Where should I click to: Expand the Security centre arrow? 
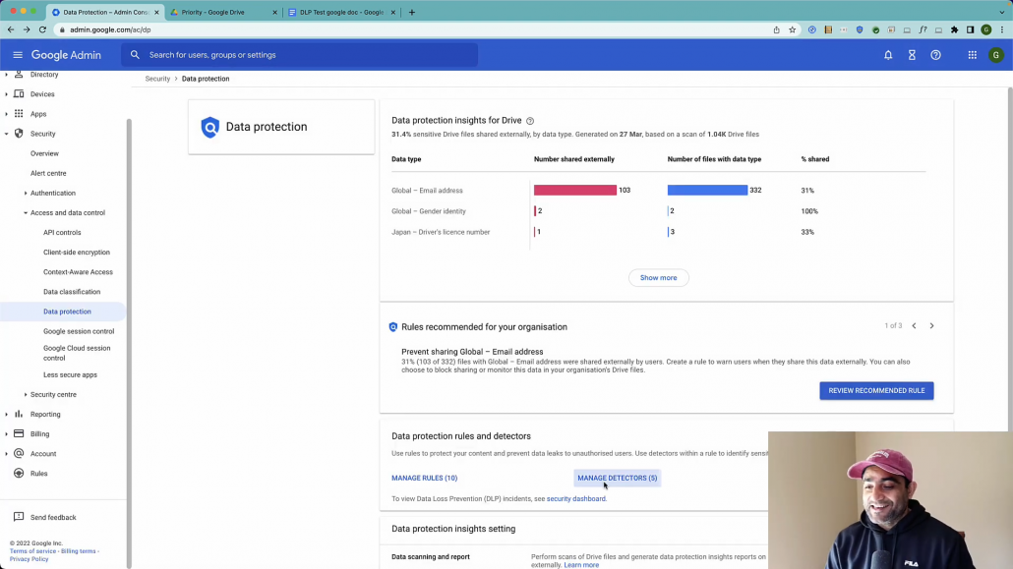click(x=26, y=395)
